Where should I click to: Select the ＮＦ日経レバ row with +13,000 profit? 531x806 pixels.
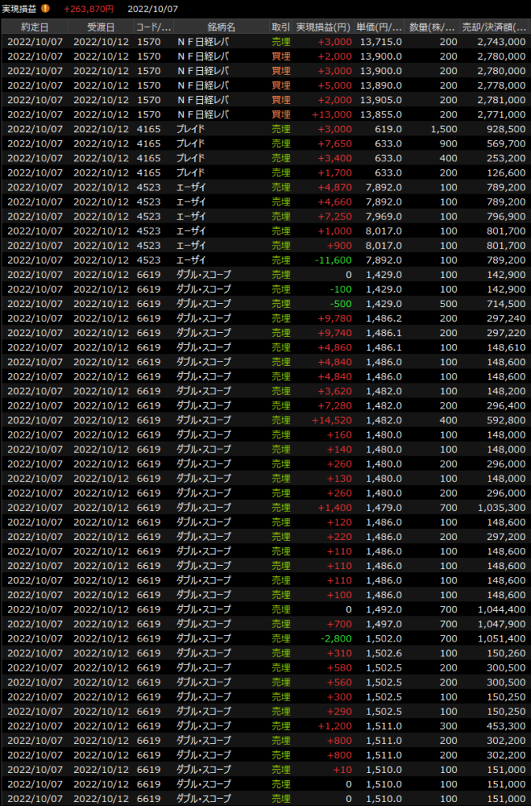[x=265, y=114]
